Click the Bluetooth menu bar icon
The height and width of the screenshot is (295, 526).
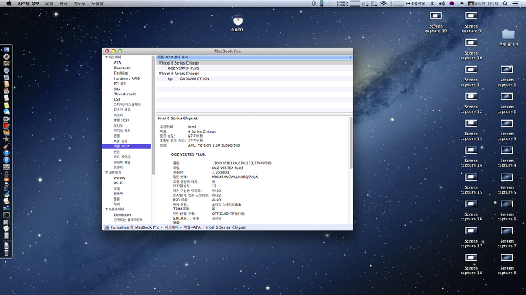coord(432,3)
